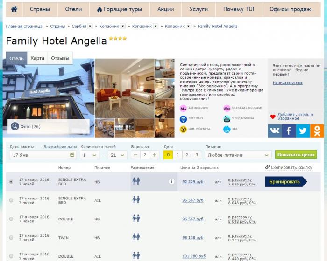Click the Главная страница breadcrumb link

click(24, 27)
